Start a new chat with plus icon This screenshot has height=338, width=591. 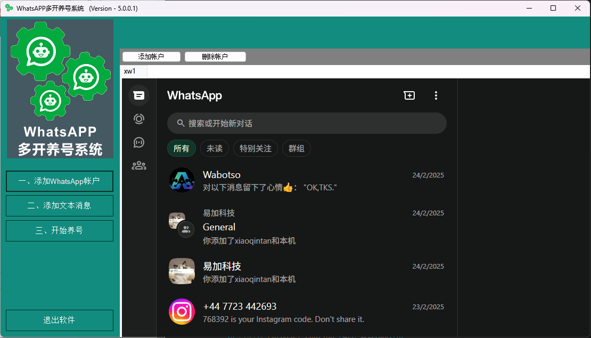[409, 95]
